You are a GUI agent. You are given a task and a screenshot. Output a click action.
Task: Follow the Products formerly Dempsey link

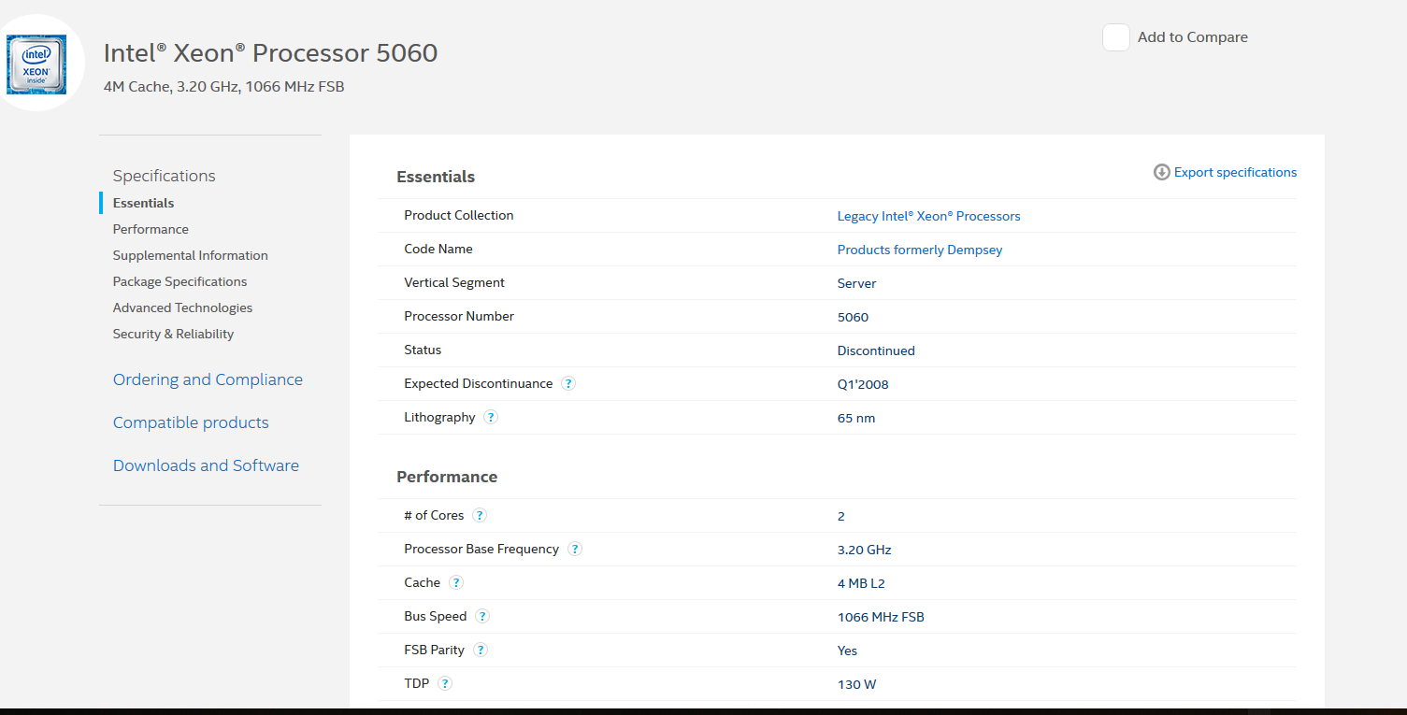pos(920,250)
